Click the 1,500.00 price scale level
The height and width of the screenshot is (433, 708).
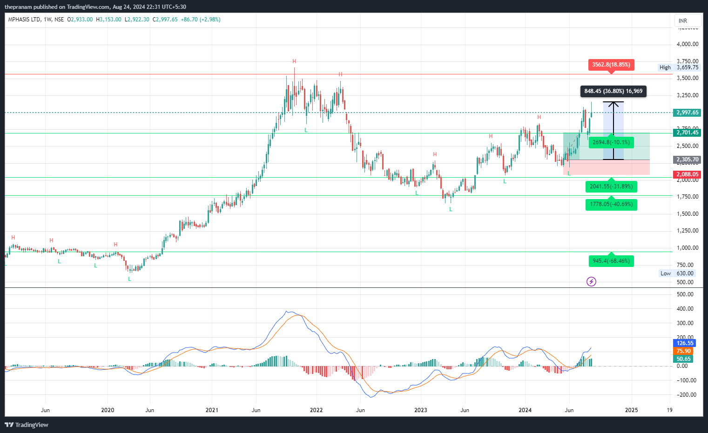click(688, 214)
